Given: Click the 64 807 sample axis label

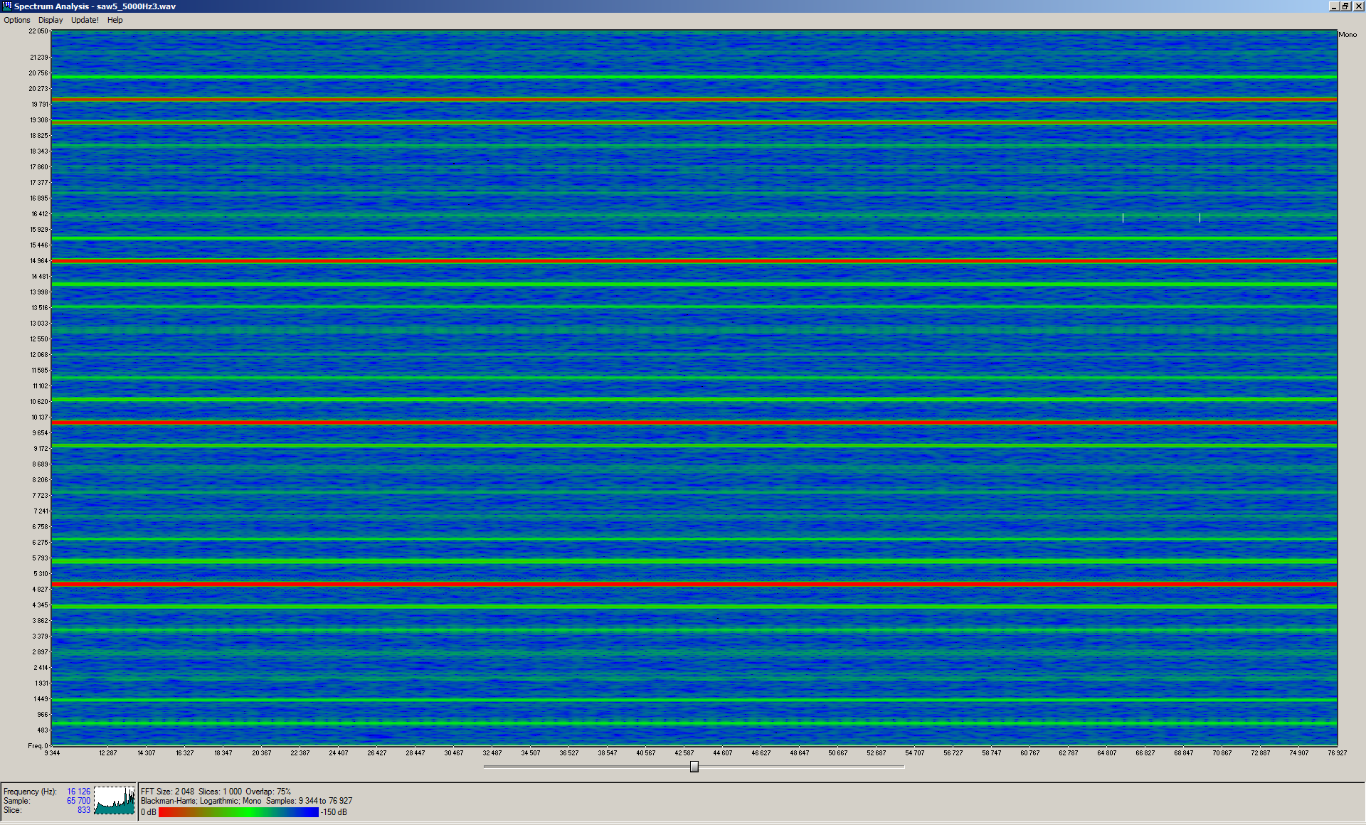Looking at the screenshot, I should pos(1107,753).
